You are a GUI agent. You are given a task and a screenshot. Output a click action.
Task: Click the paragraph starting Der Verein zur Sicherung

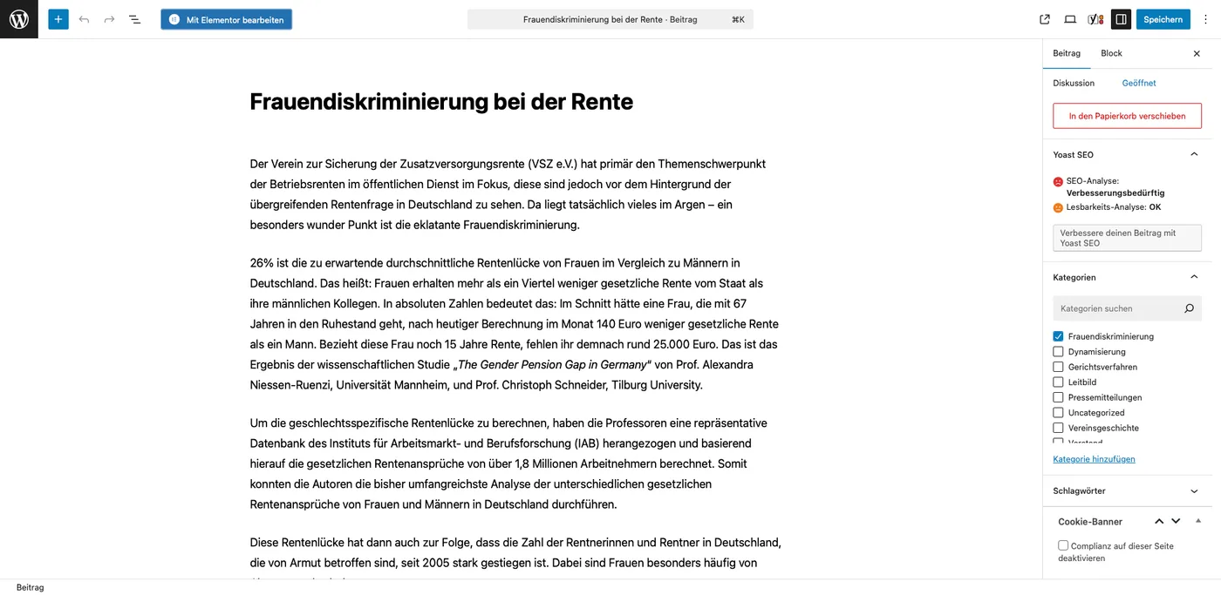515,194
